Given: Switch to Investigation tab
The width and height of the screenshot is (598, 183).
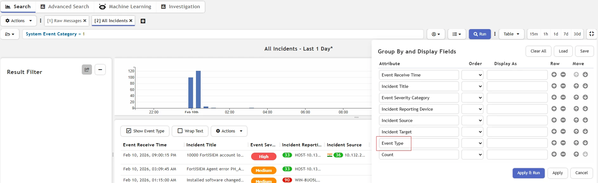Looking at the screenshot, I should pos(180,7).
